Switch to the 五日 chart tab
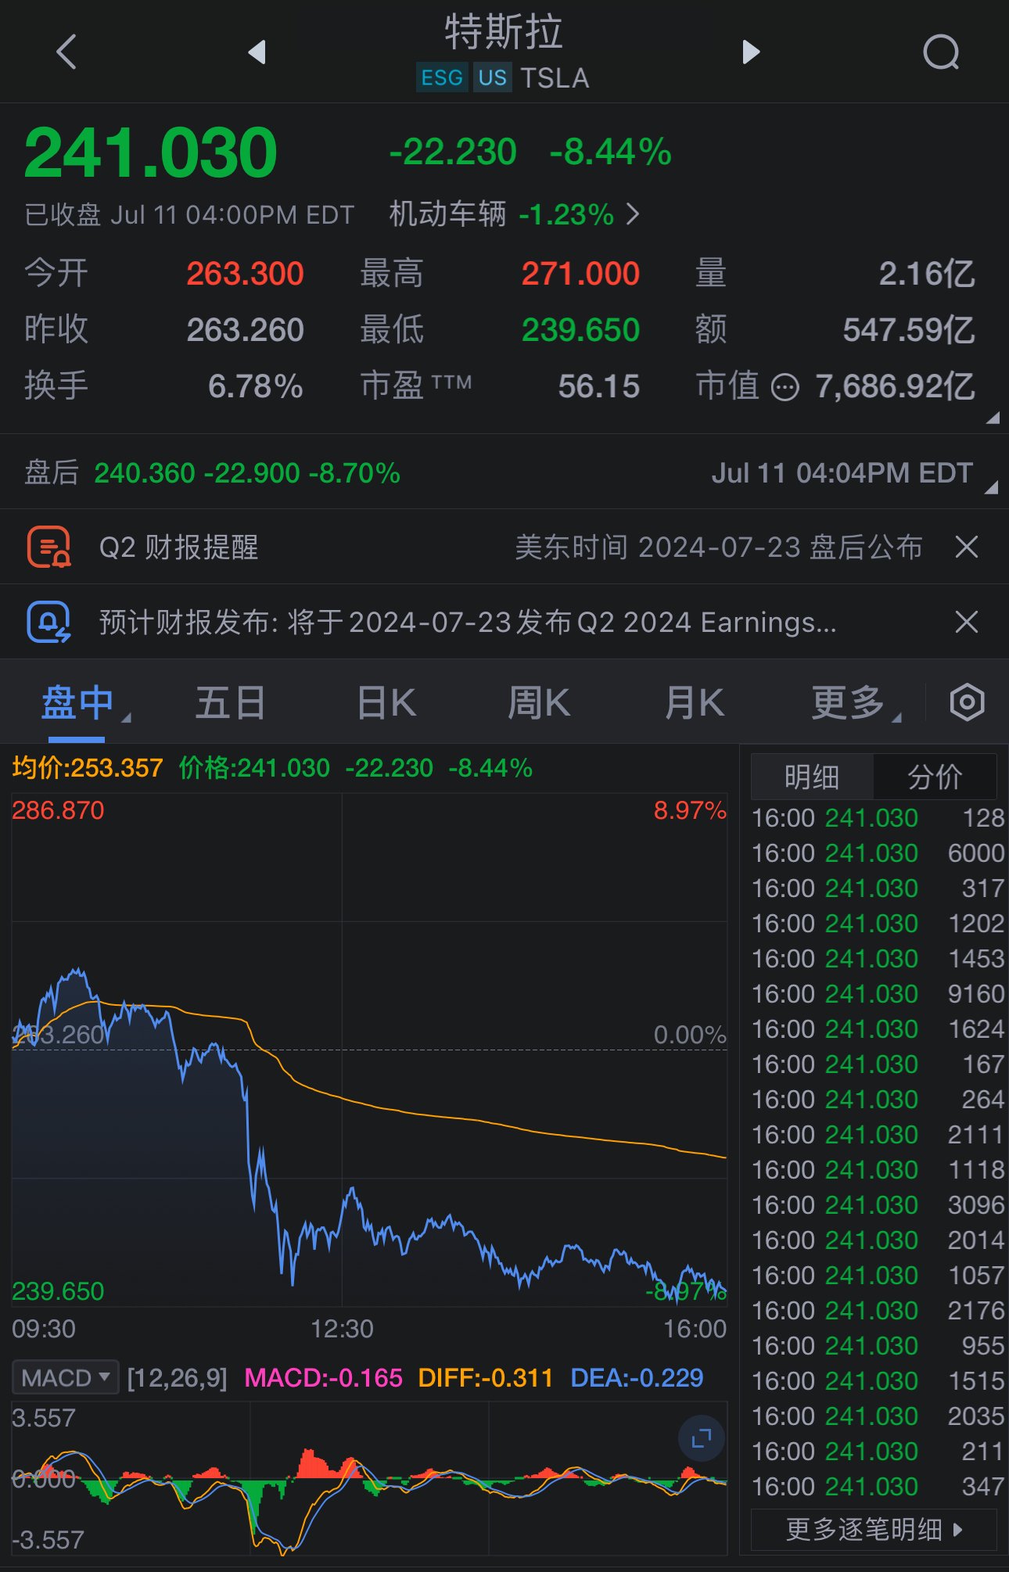The width and height of the screenshot is (1009, 1572). point(231,702)
